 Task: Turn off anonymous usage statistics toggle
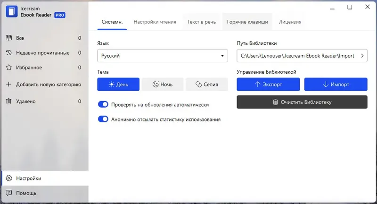(103, 119)
